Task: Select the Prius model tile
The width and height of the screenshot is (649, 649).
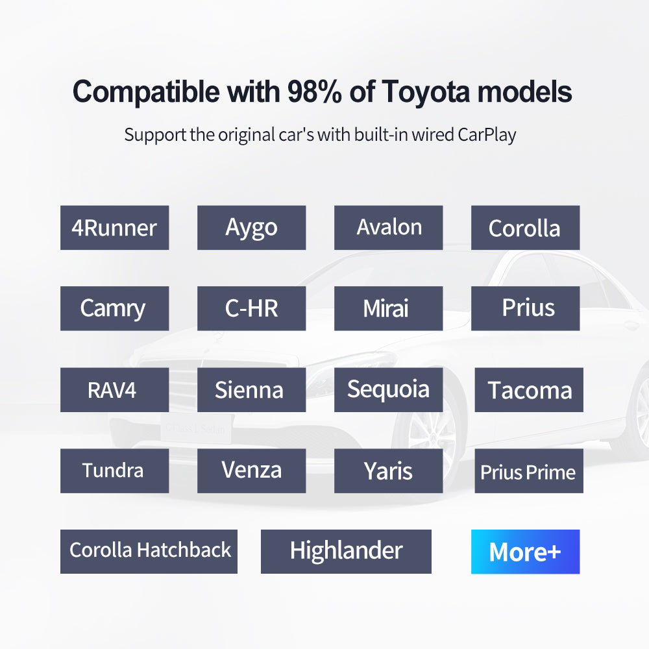Action: [525, 308]
